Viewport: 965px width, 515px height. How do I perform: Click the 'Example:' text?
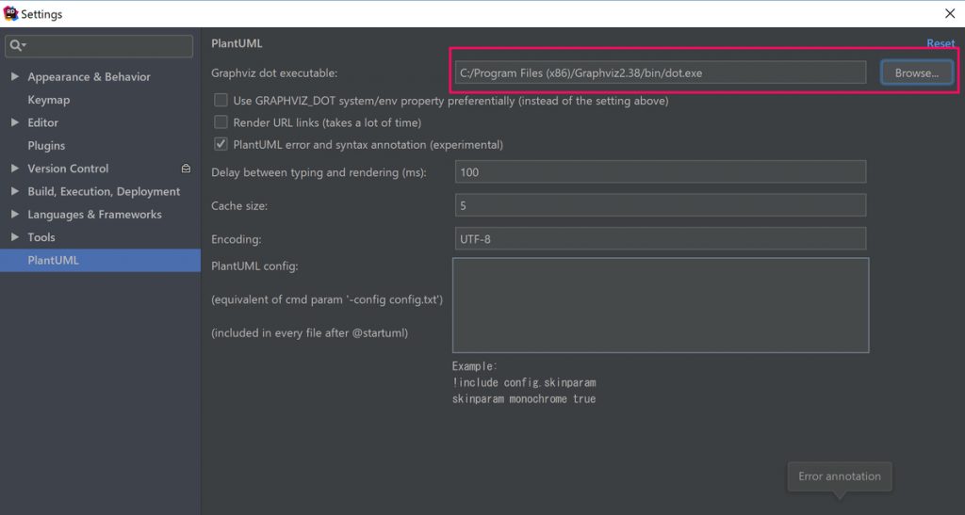475,366
